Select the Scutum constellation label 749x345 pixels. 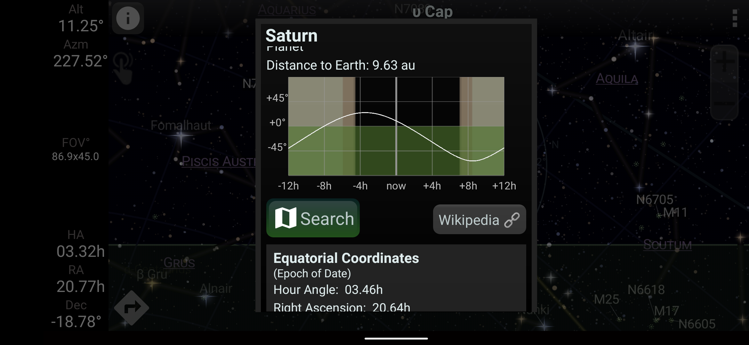click(667, 245)
